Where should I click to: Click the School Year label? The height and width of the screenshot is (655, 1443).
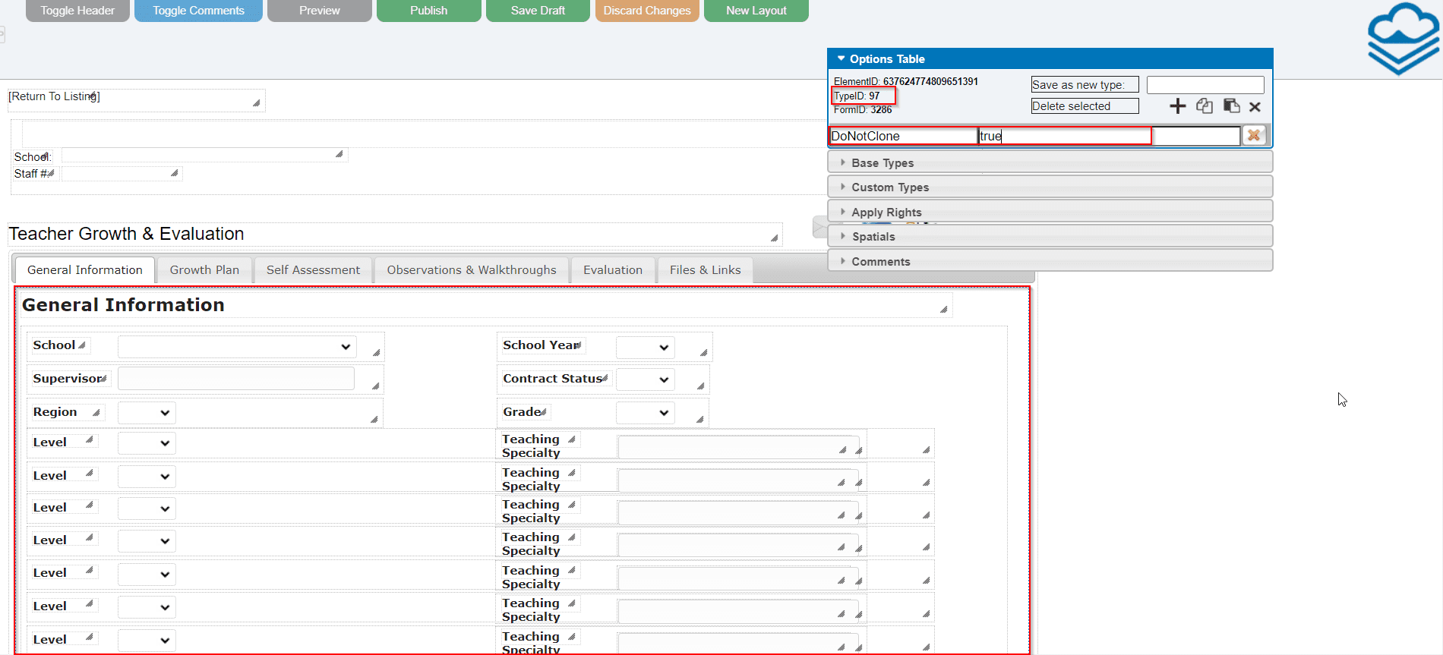pos(541,345)
